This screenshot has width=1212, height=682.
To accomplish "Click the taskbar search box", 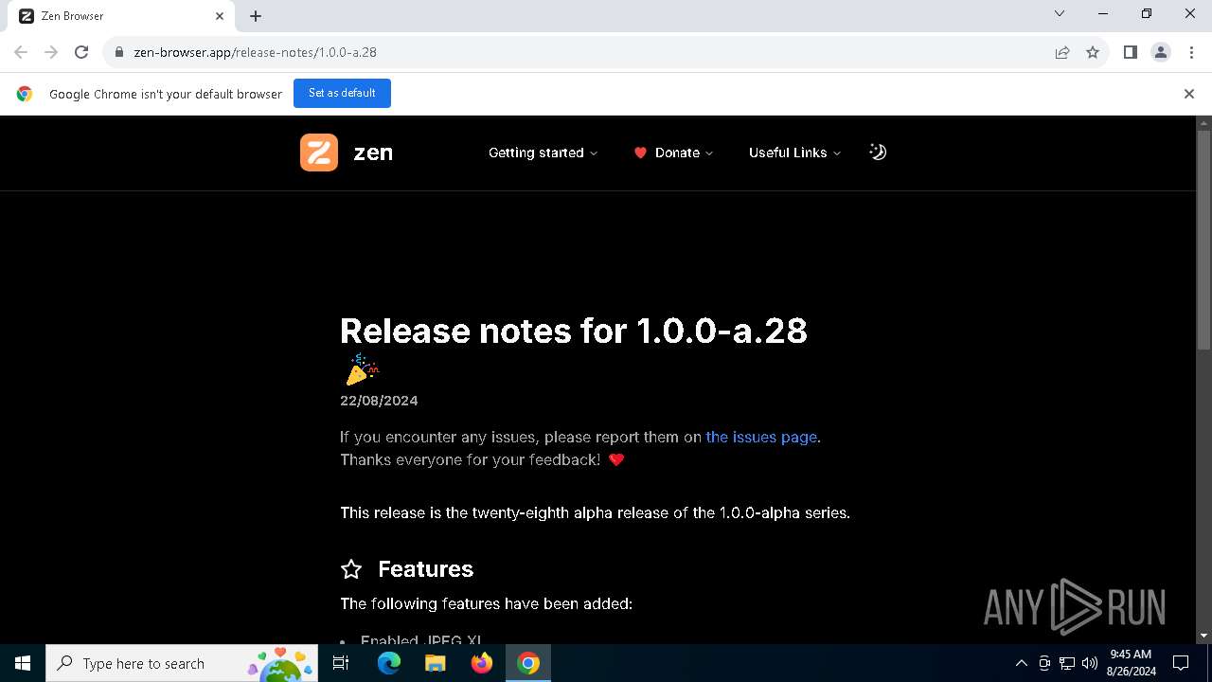I will click(182, 663).
